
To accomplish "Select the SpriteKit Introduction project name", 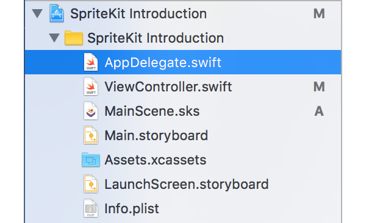I will [138, 13].
